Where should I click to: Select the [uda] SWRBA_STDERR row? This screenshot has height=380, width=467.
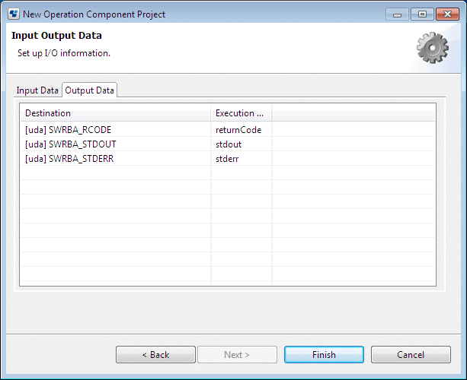(228, 159)
